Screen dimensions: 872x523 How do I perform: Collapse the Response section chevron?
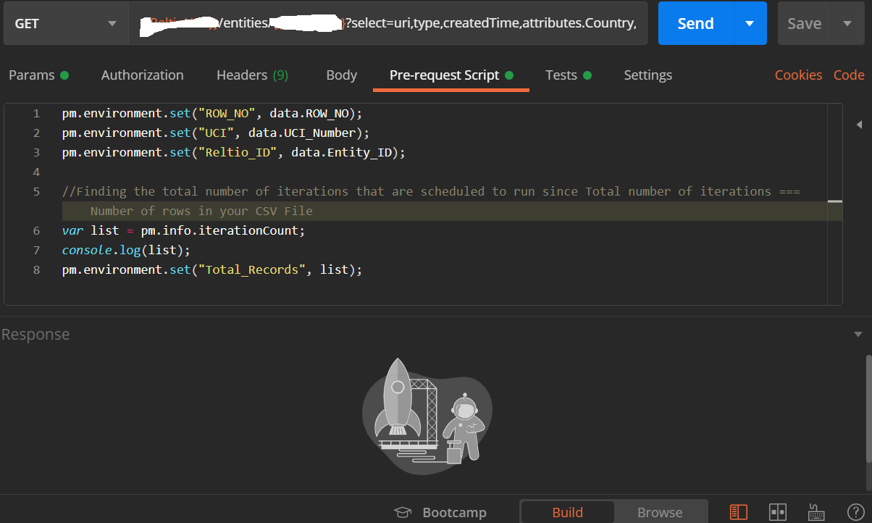859,334
